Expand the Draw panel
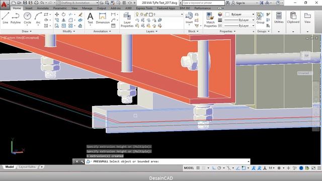 27,31
